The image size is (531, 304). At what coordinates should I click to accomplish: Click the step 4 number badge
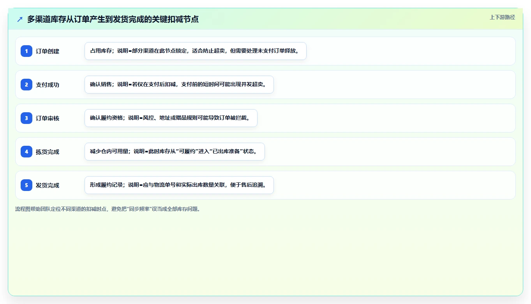pyautogui.click(x=26, y=152)
